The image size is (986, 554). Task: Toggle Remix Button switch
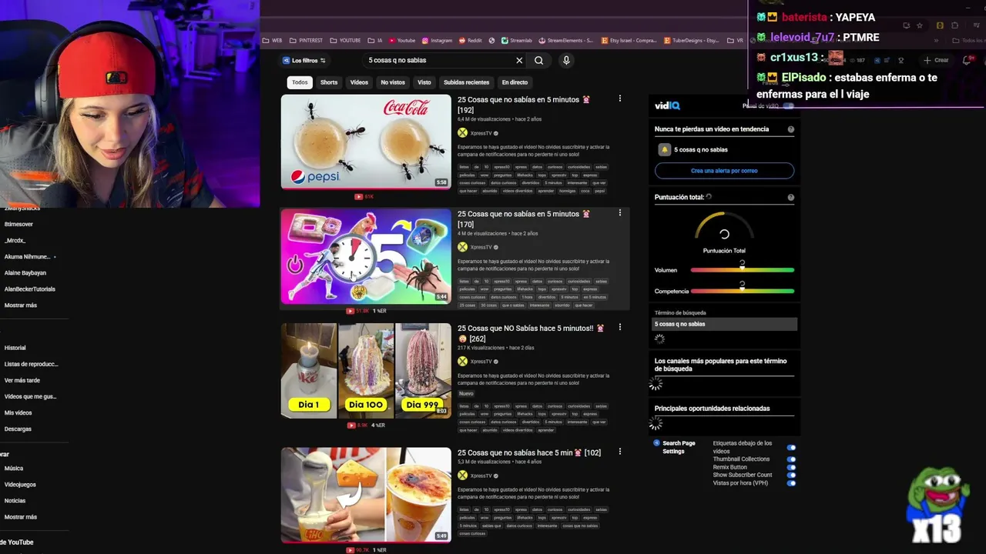[791, 467]
